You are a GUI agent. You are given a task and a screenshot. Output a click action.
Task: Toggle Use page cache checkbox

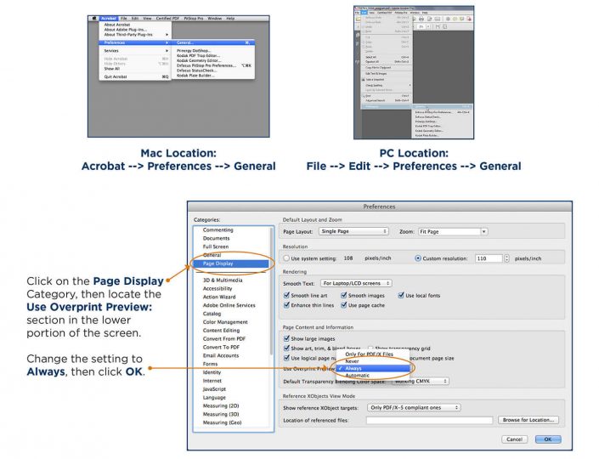tap(344, 305)
